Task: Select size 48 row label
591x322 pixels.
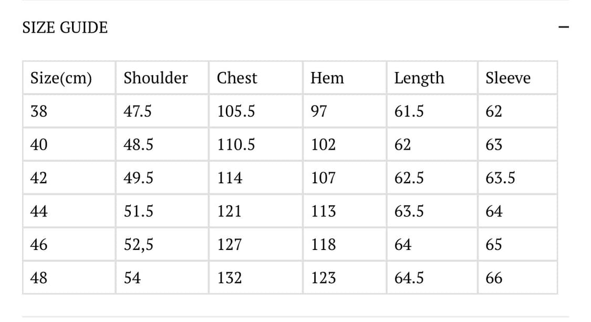Action: click(39, 277)
